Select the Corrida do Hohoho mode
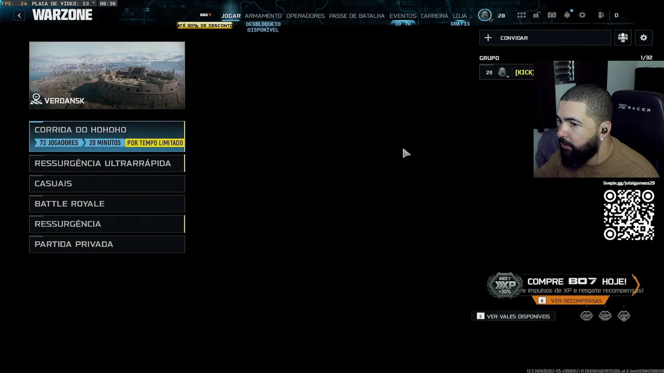This screenshot has height=373, width=664. [x=107, y=136]
